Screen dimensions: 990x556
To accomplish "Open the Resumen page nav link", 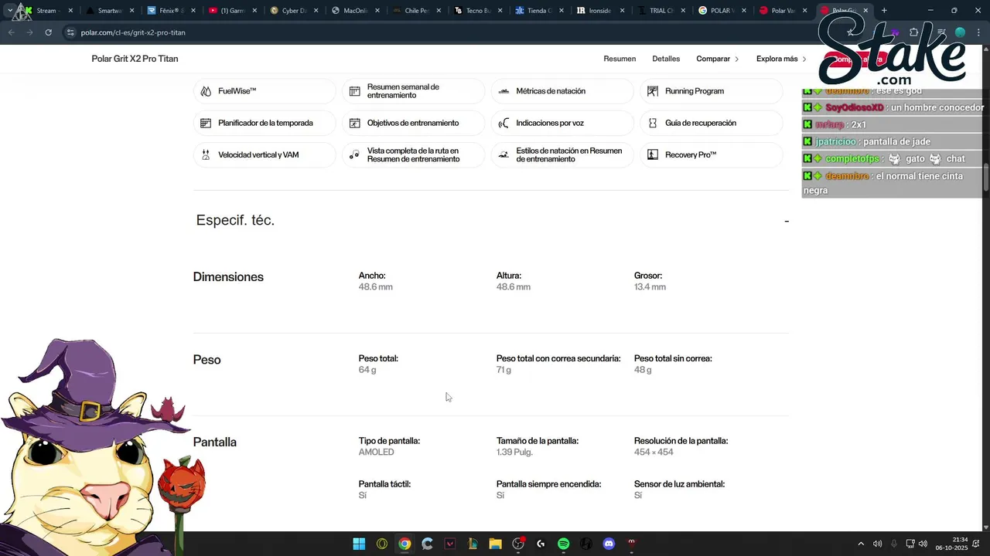I will click(x=620, y=59).
